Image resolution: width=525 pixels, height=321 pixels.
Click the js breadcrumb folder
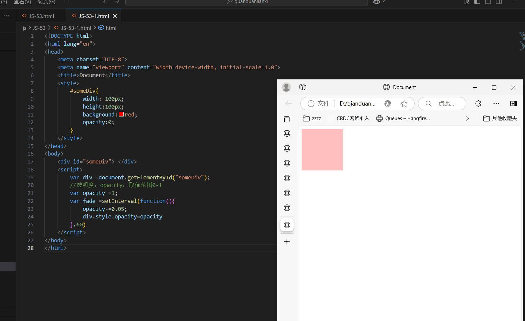24,28
